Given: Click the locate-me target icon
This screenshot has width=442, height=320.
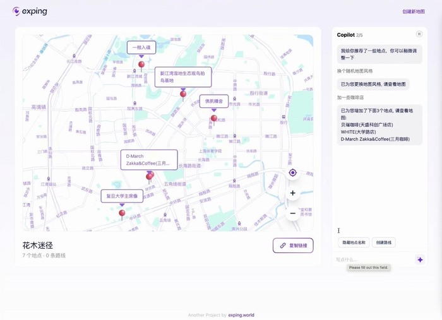Looking at the screenshot, I should 292,172.
